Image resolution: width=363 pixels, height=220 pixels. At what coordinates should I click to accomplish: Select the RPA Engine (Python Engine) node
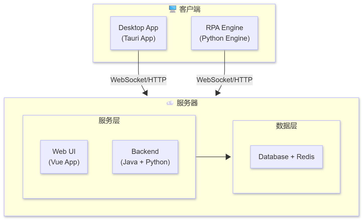pos(225,33)
